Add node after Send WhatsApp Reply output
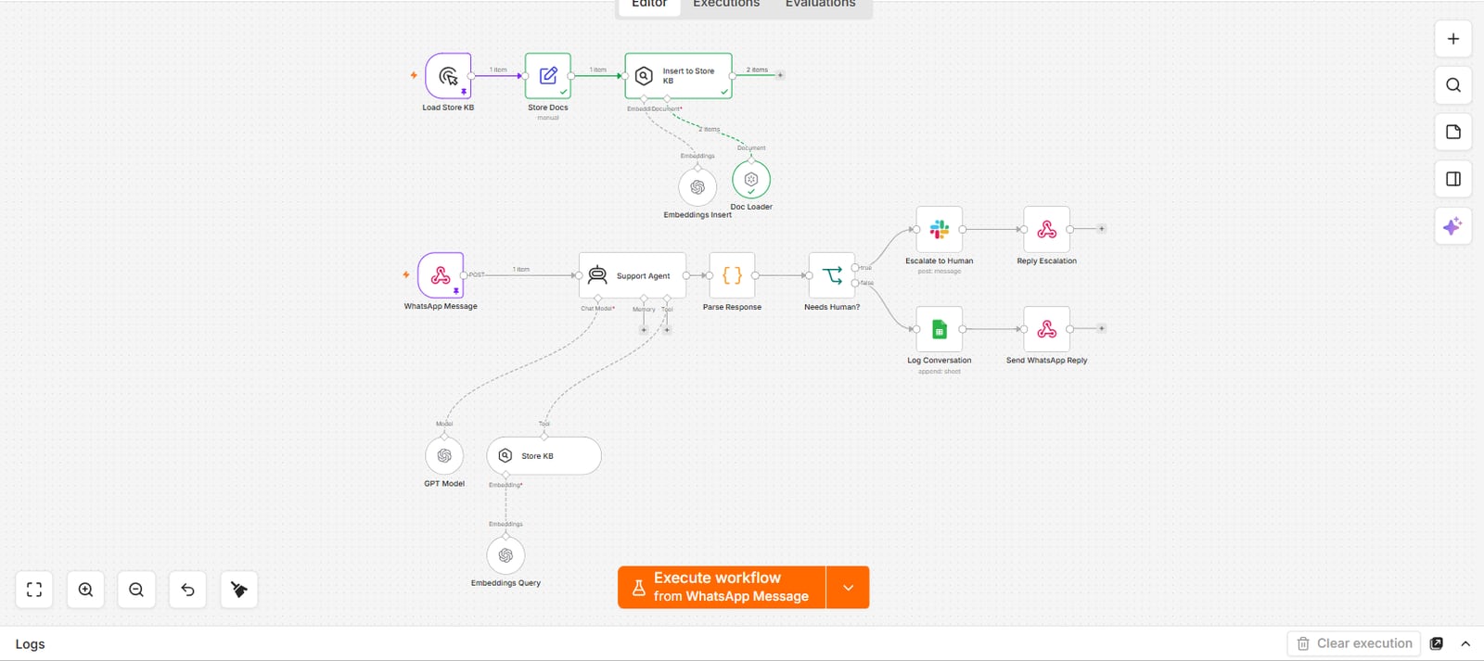The width and height of the screenshot is (1484, 661). coord(1102,328)
